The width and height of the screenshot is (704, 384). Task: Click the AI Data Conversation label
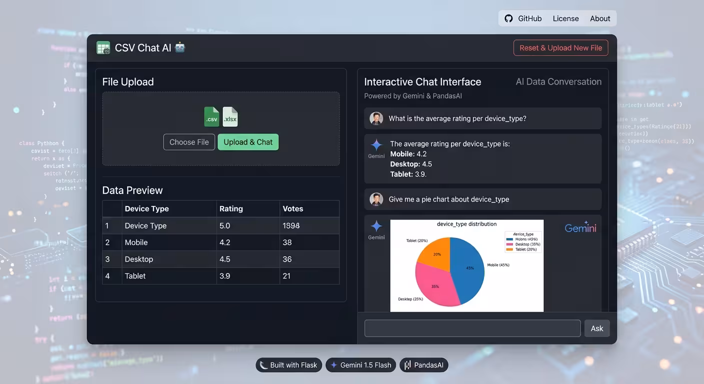click(x=558, y=81)
